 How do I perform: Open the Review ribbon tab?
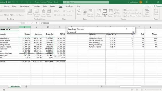pyautogui.click(x=53, y=6)
